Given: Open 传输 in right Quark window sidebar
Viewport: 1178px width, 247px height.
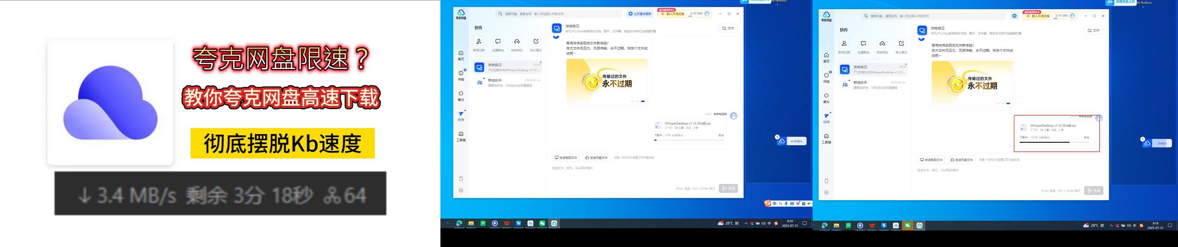Looking at the screenshot, I should (x=826, y=77).
